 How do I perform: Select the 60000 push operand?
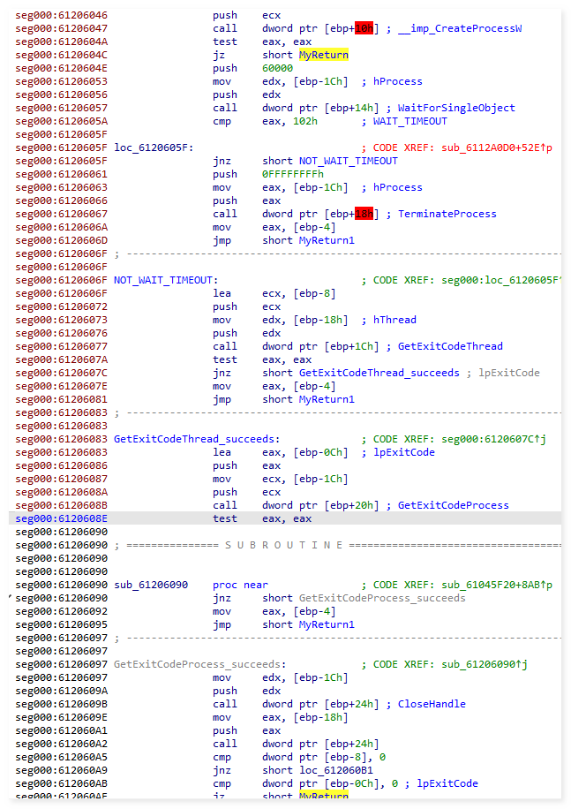[277, 68]
